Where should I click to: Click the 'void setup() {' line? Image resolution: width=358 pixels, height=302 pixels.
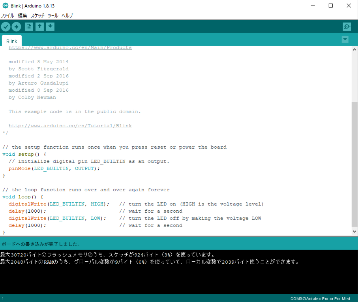tap(24, 154)
